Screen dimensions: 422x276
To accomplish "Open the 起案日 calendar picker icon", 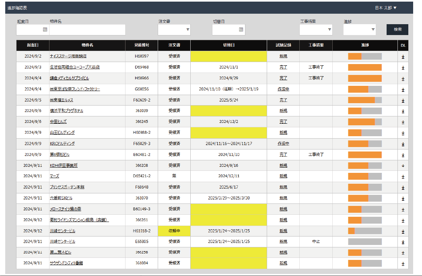I will [45, 30].
